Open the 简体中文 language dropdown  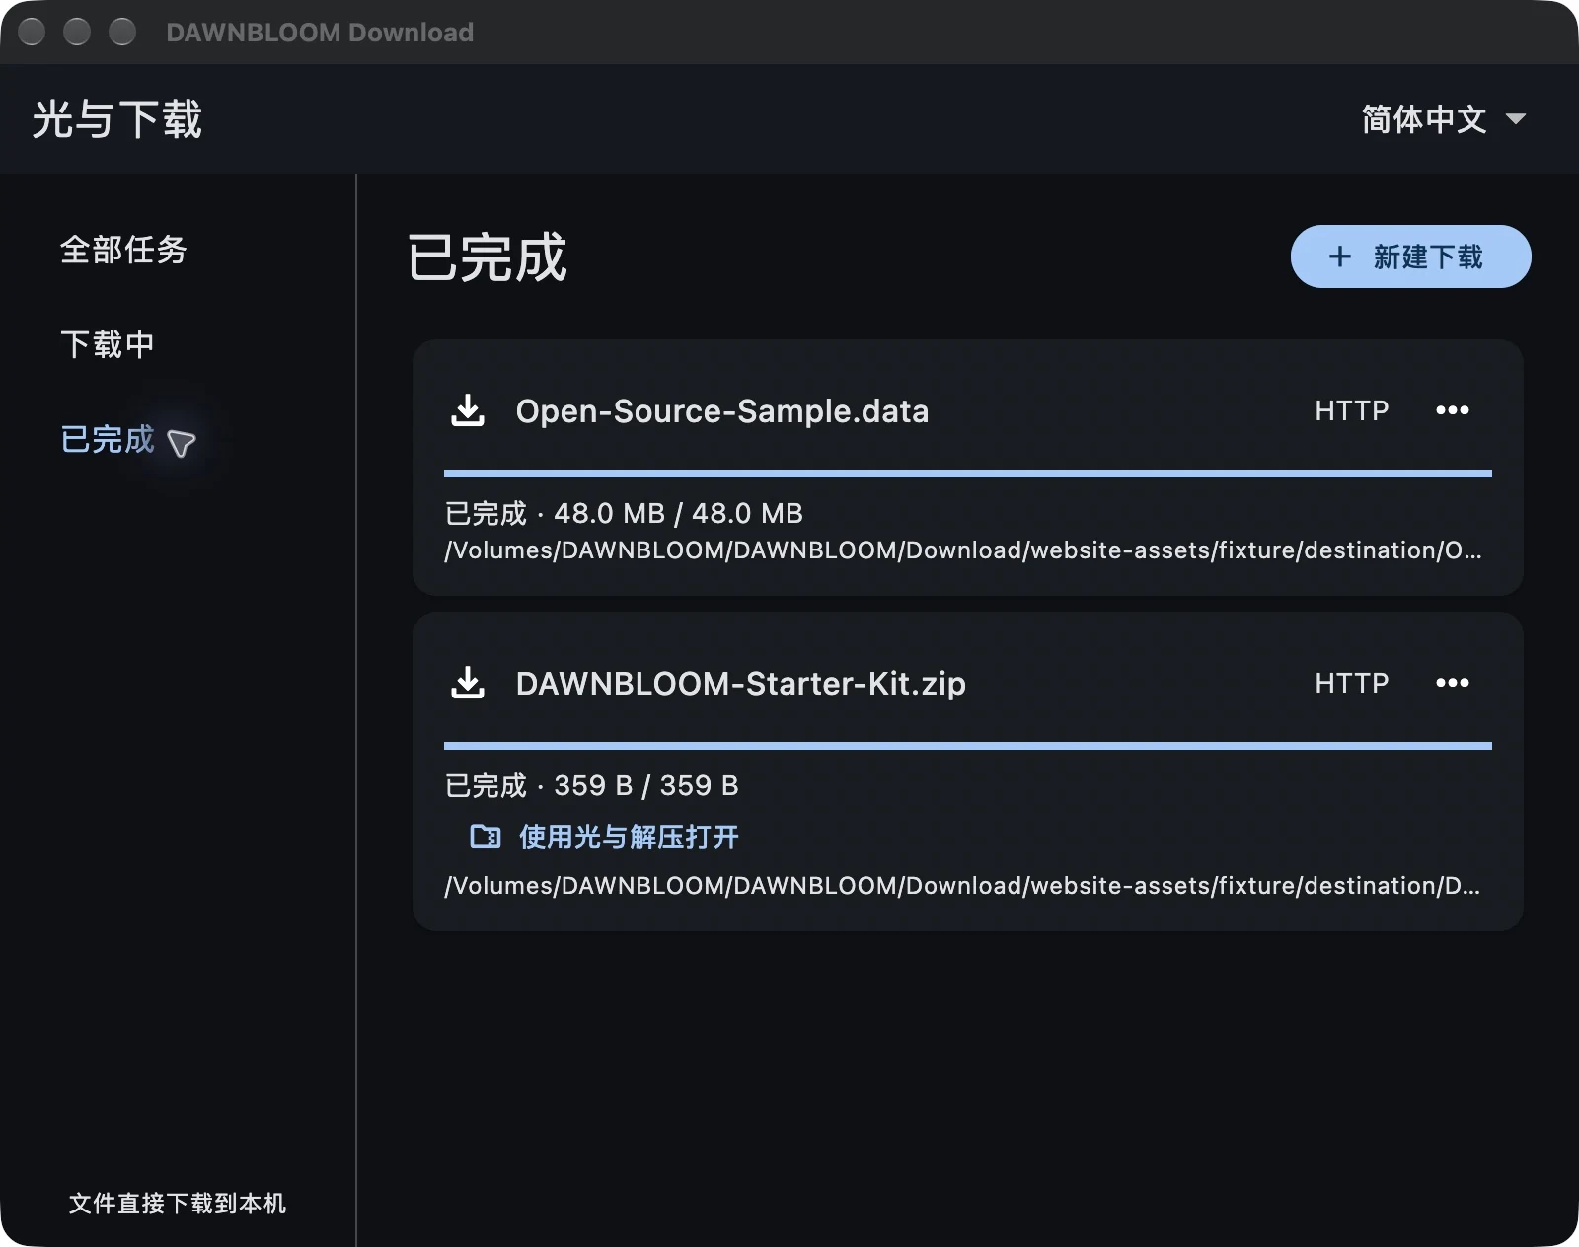[x=1444, y=119]
